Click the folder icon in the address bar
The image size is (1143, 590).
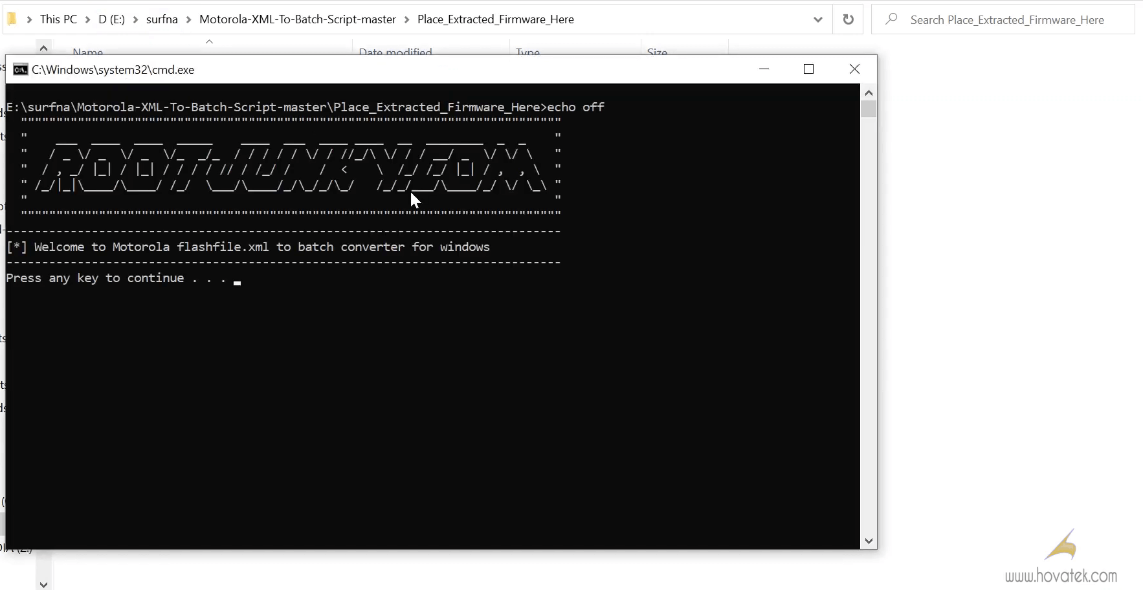pyautogui.click(x=10, y=19)
